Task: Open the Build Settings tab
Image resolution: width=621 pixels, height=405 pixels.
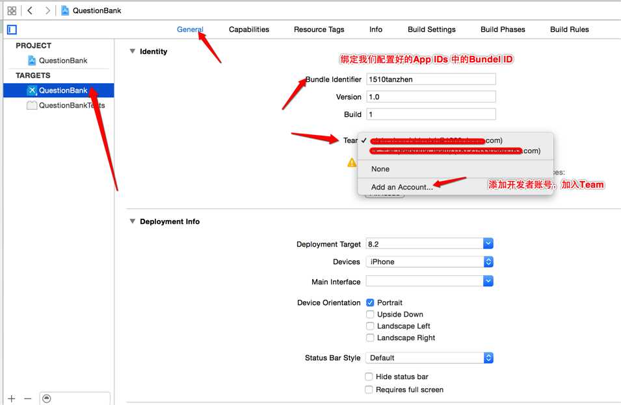Action: click(x=432, y=29)
